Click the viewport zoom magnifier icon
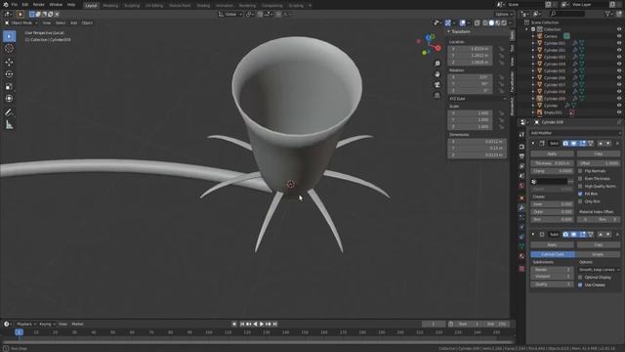The image size is (625, 352). pyautogui.click(x=437, y=64)
